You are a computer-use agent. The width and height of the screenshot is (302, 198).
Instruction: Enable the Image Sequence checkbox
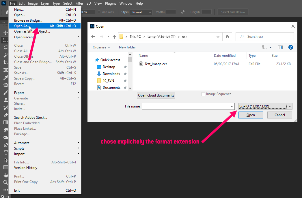pos(203,94)
